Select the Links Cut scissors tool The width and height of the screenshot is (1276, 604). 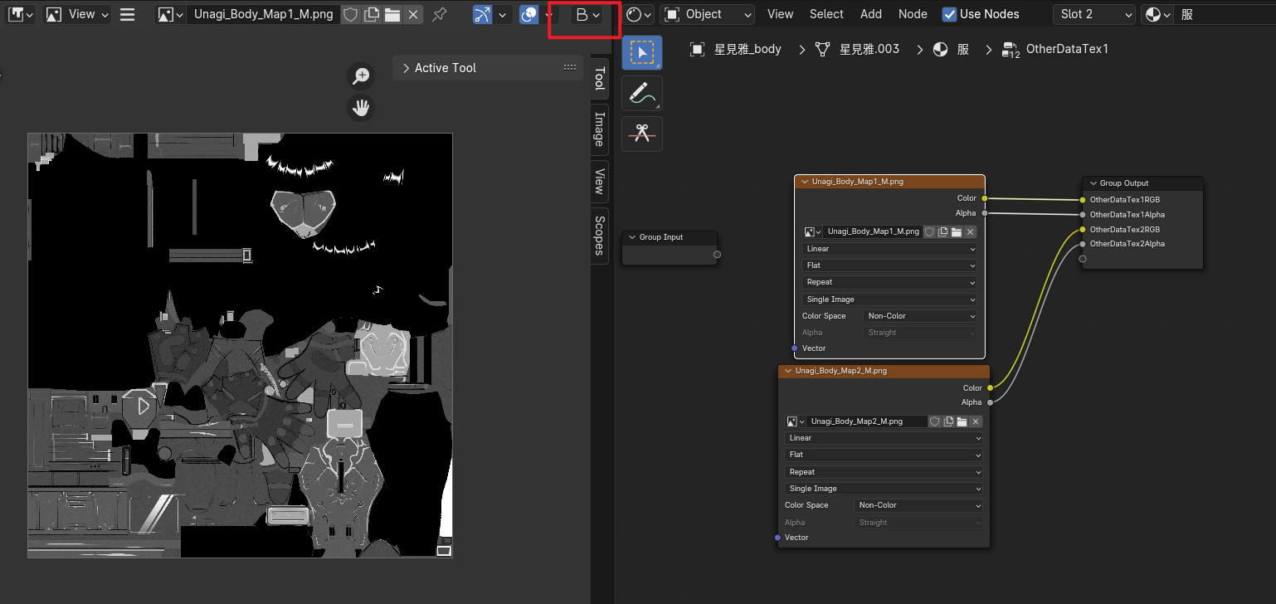point(641,133)
